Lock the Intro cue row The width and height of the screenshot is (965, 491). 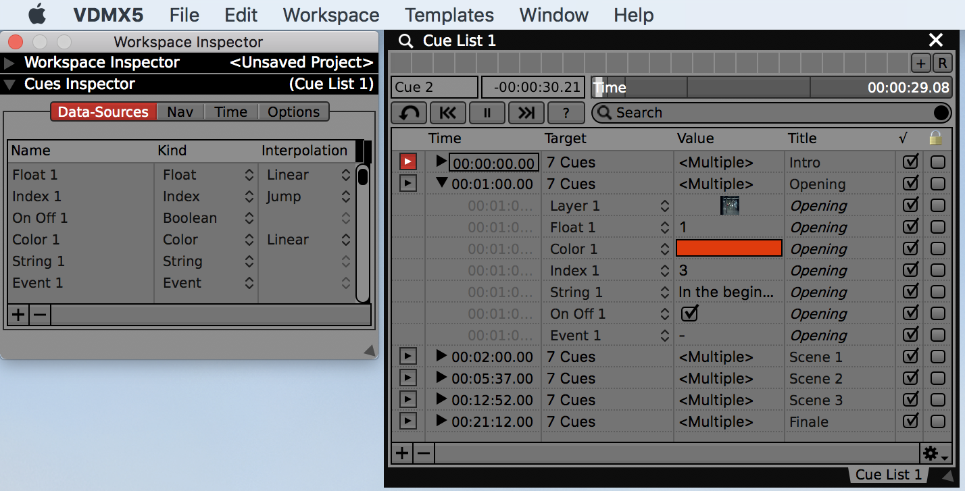[x=937, y=162]
